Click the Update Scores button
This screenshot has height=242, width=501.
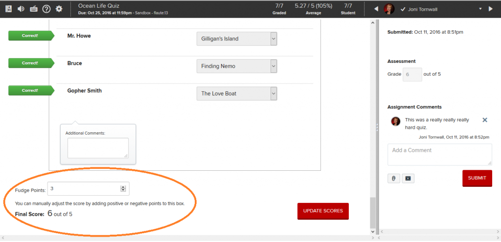coord(323,211)
